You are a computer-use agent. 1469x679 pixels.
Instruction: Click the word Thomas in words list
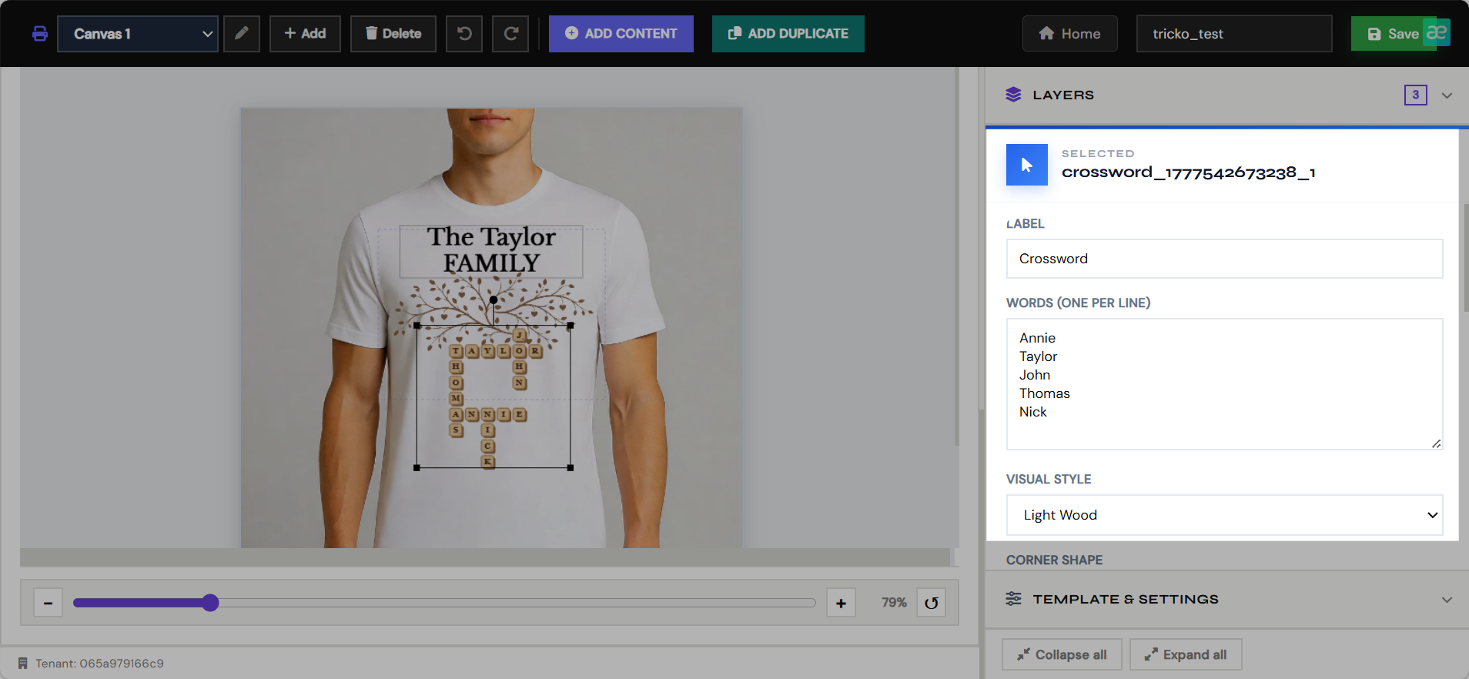1045,393
